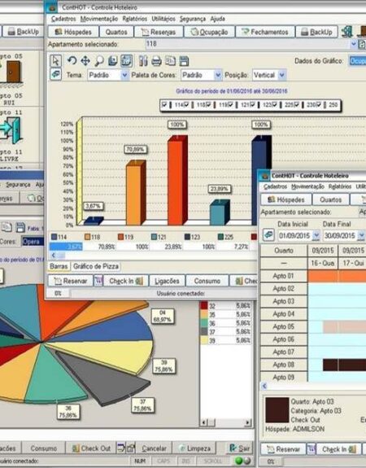Switch to the Gráfico de Pizza tab
Image resolution: width=366 pixels, height=468 pixels.
point(96,266)
